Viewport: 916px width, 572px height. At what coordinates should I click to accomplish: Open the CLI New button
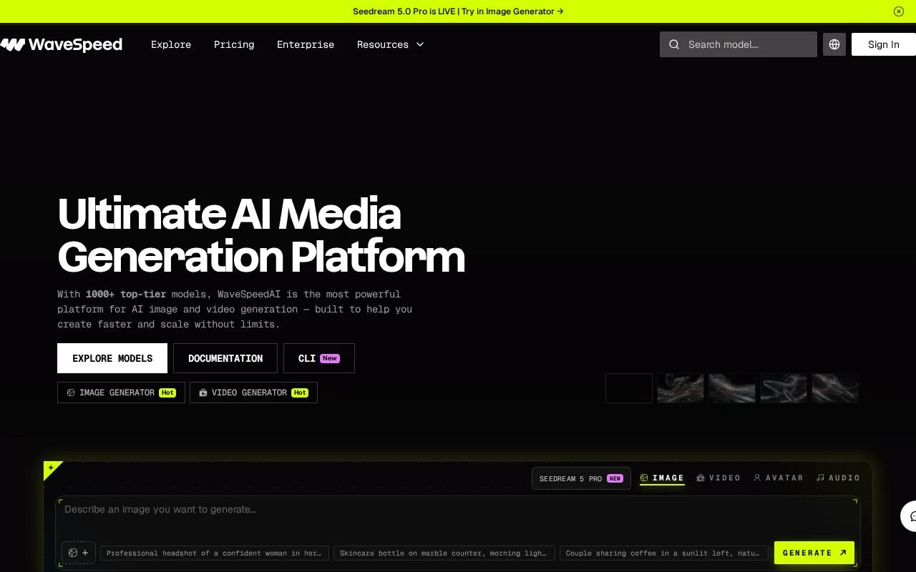(319, 358)
